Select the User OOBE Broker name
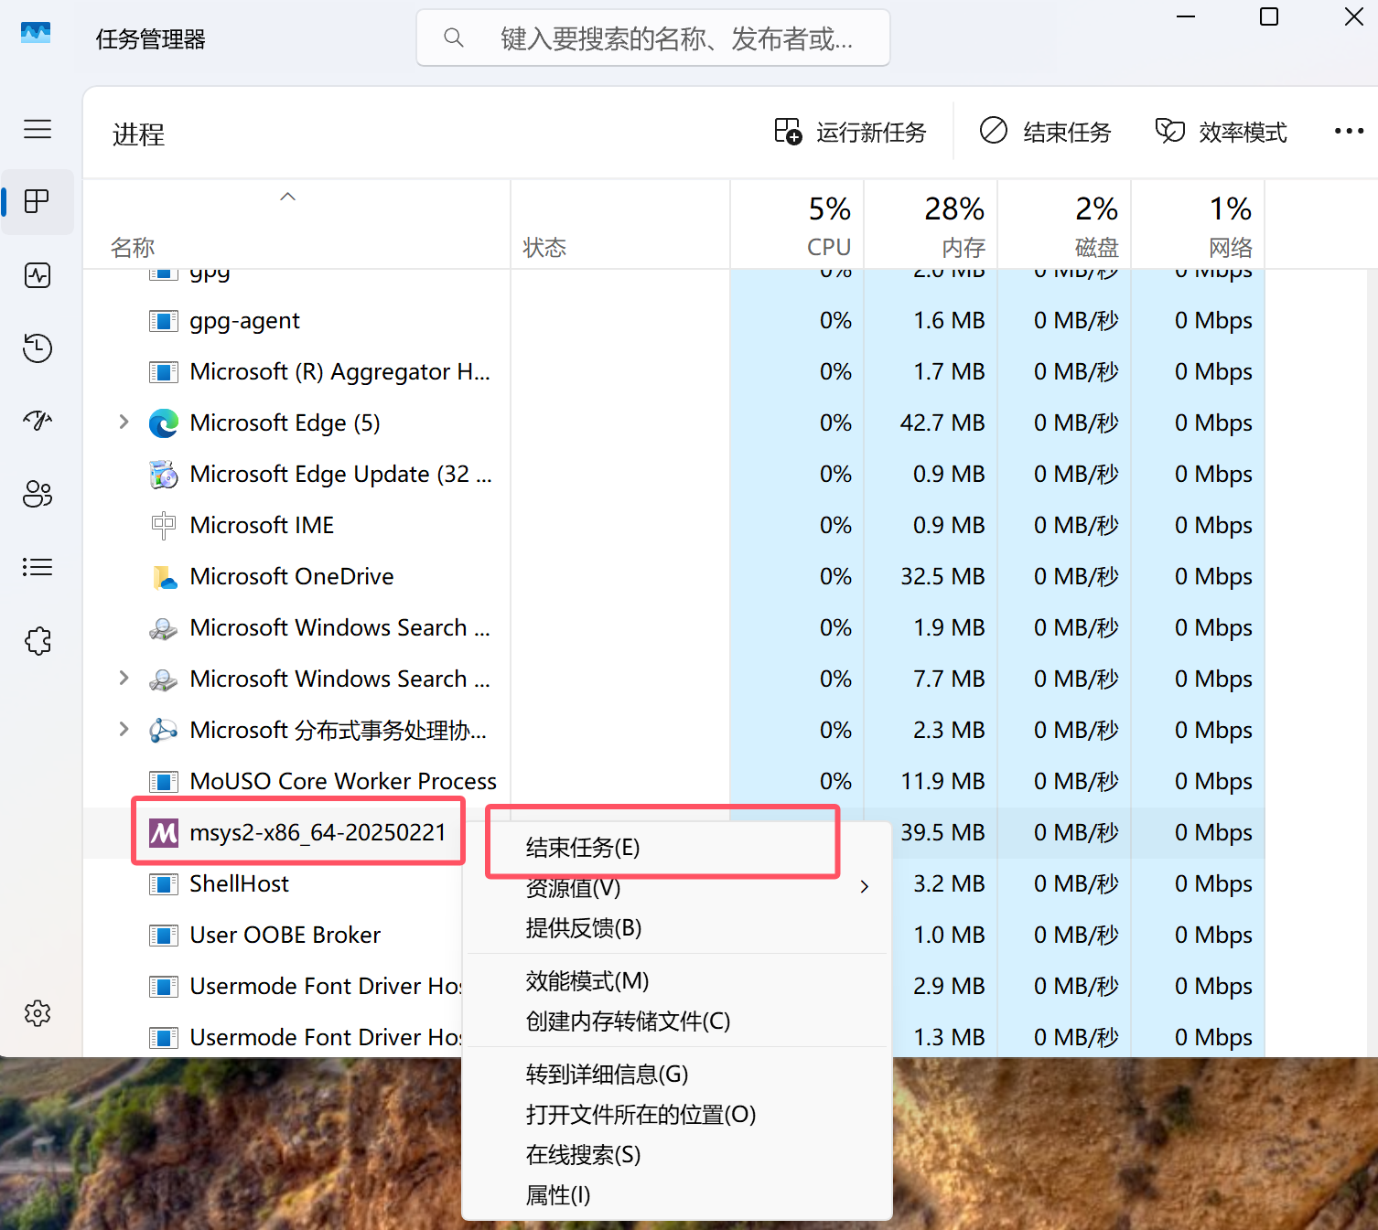 (285, 936)
